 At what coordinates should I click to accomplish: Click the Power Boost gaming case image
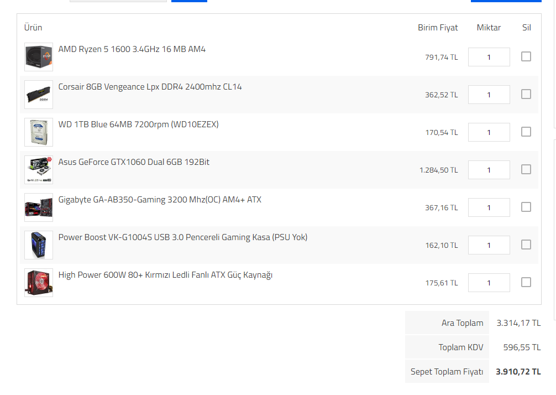pyautogui.click(x=39, y=245)
